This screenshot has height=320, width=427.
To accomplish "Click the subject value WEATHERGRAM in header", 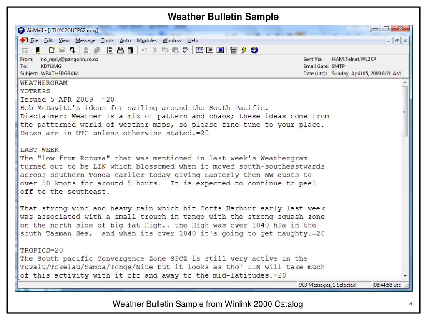I will tap(60, 73).
